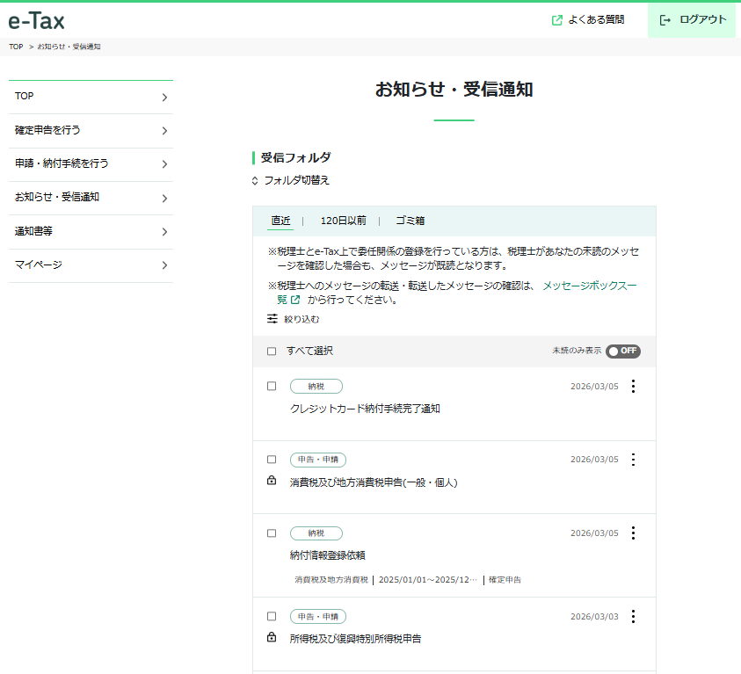Screen dimensions: 741x674
Task: Open three-dot menu for クレジットカード納付手続完了通知
Action: pos(633,387)
